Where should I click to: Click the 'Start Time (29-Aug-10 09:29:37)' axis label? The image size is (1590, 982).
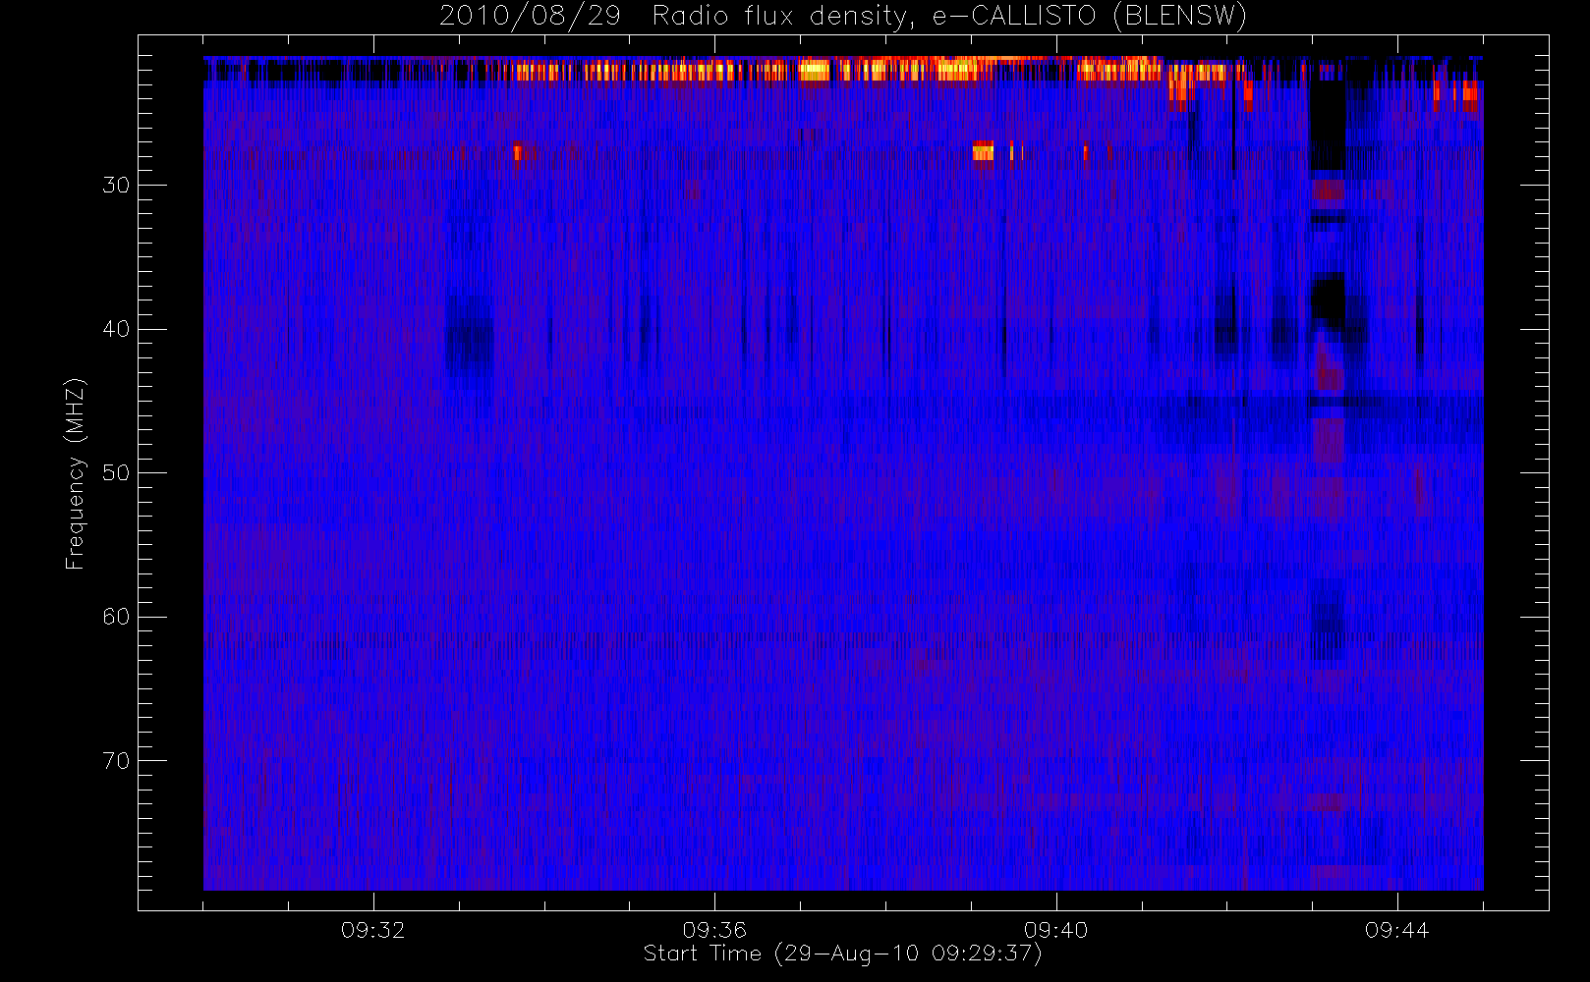(842, 954)
